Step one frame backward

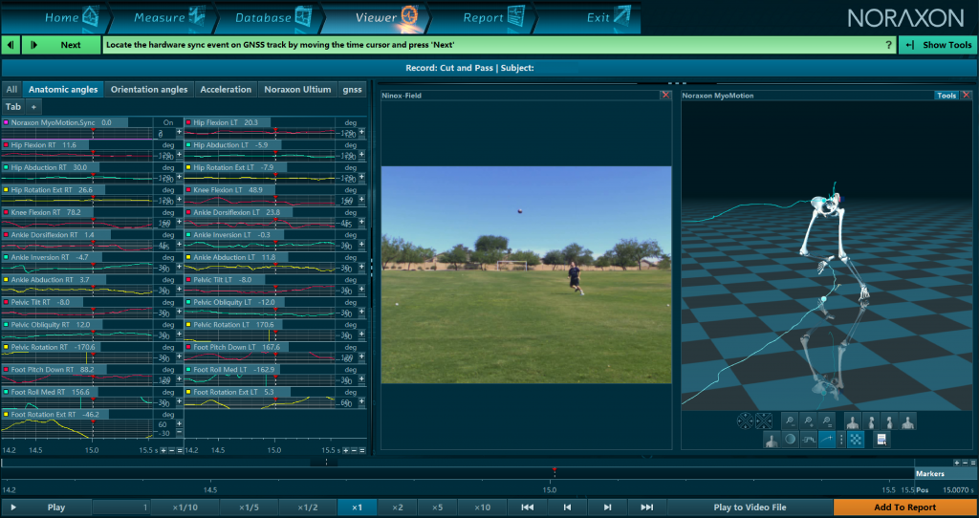pos(567,507)
